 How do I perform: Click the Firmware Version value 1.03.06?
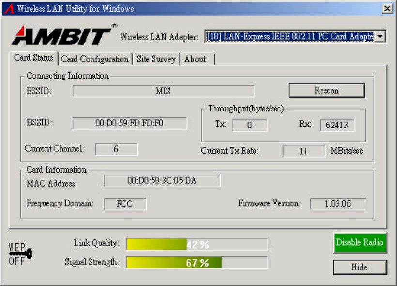click(338, 204)
